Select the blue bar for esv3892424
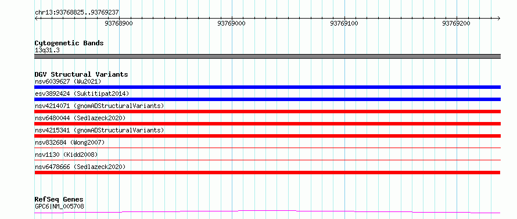Image resolution: width=517 pixels, height=219 pixels. [267, 99]
